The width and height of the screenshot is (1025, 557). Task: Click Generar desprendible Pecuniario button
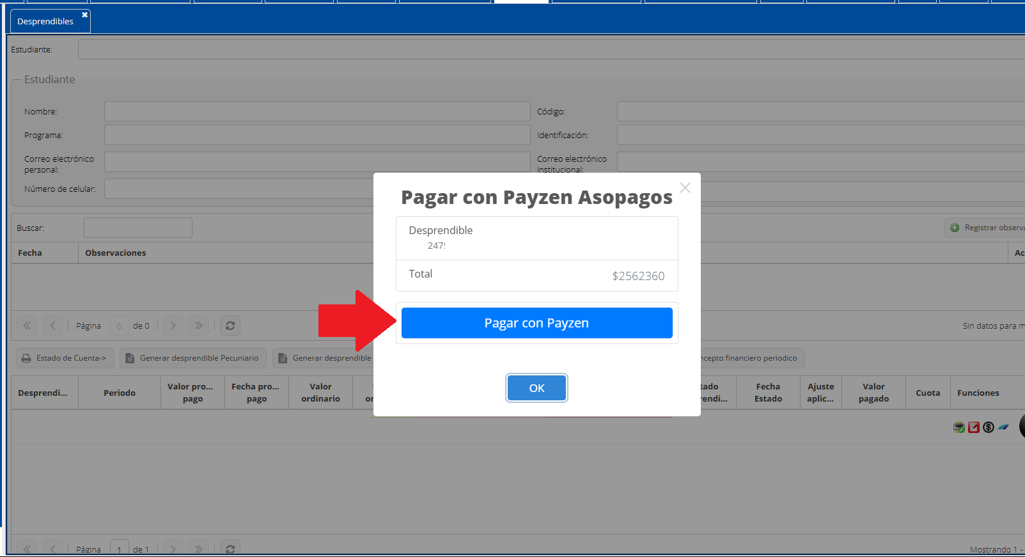[x=194, y=358]
